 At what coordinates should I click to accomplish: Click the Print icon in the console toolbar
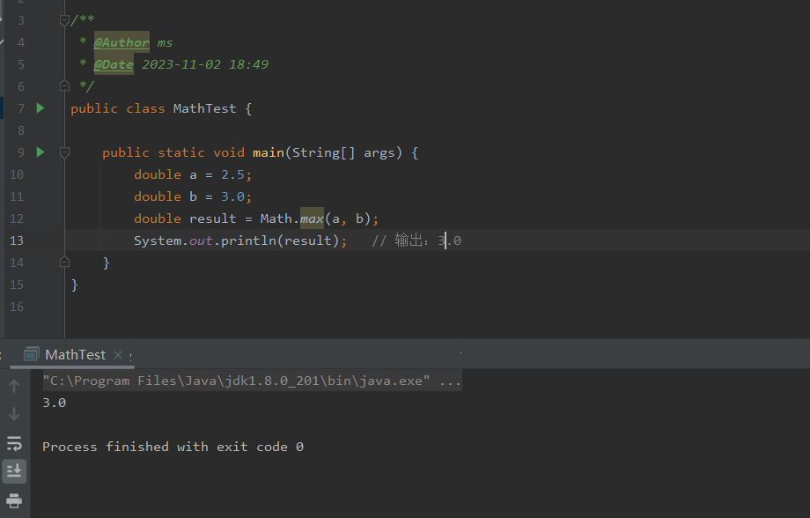(x=14, y=498)
